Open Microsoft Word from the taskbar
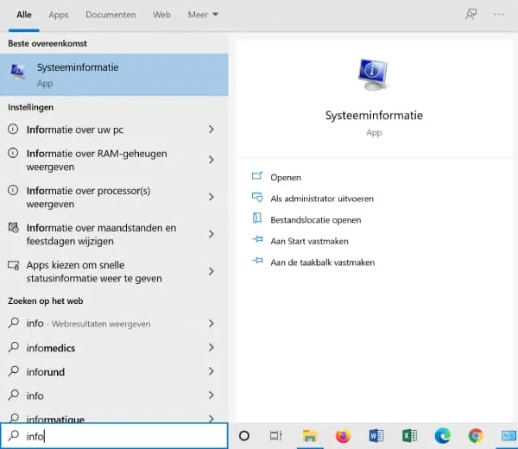 (x=376, y=436)
